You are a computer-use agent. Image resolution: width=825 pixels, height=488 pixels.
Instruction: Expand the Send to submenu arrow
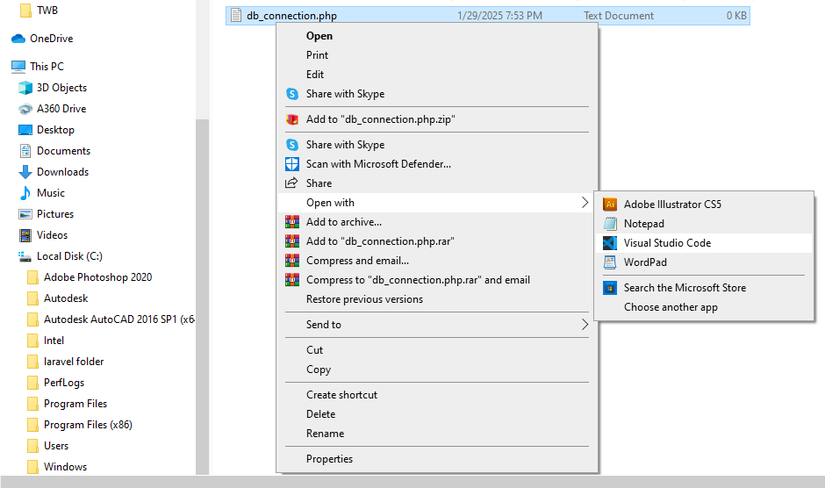(x=585, y=325)
